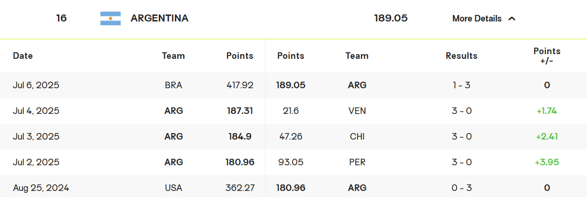Select the Jul 6, 2025 match row date

coord(36,85)
